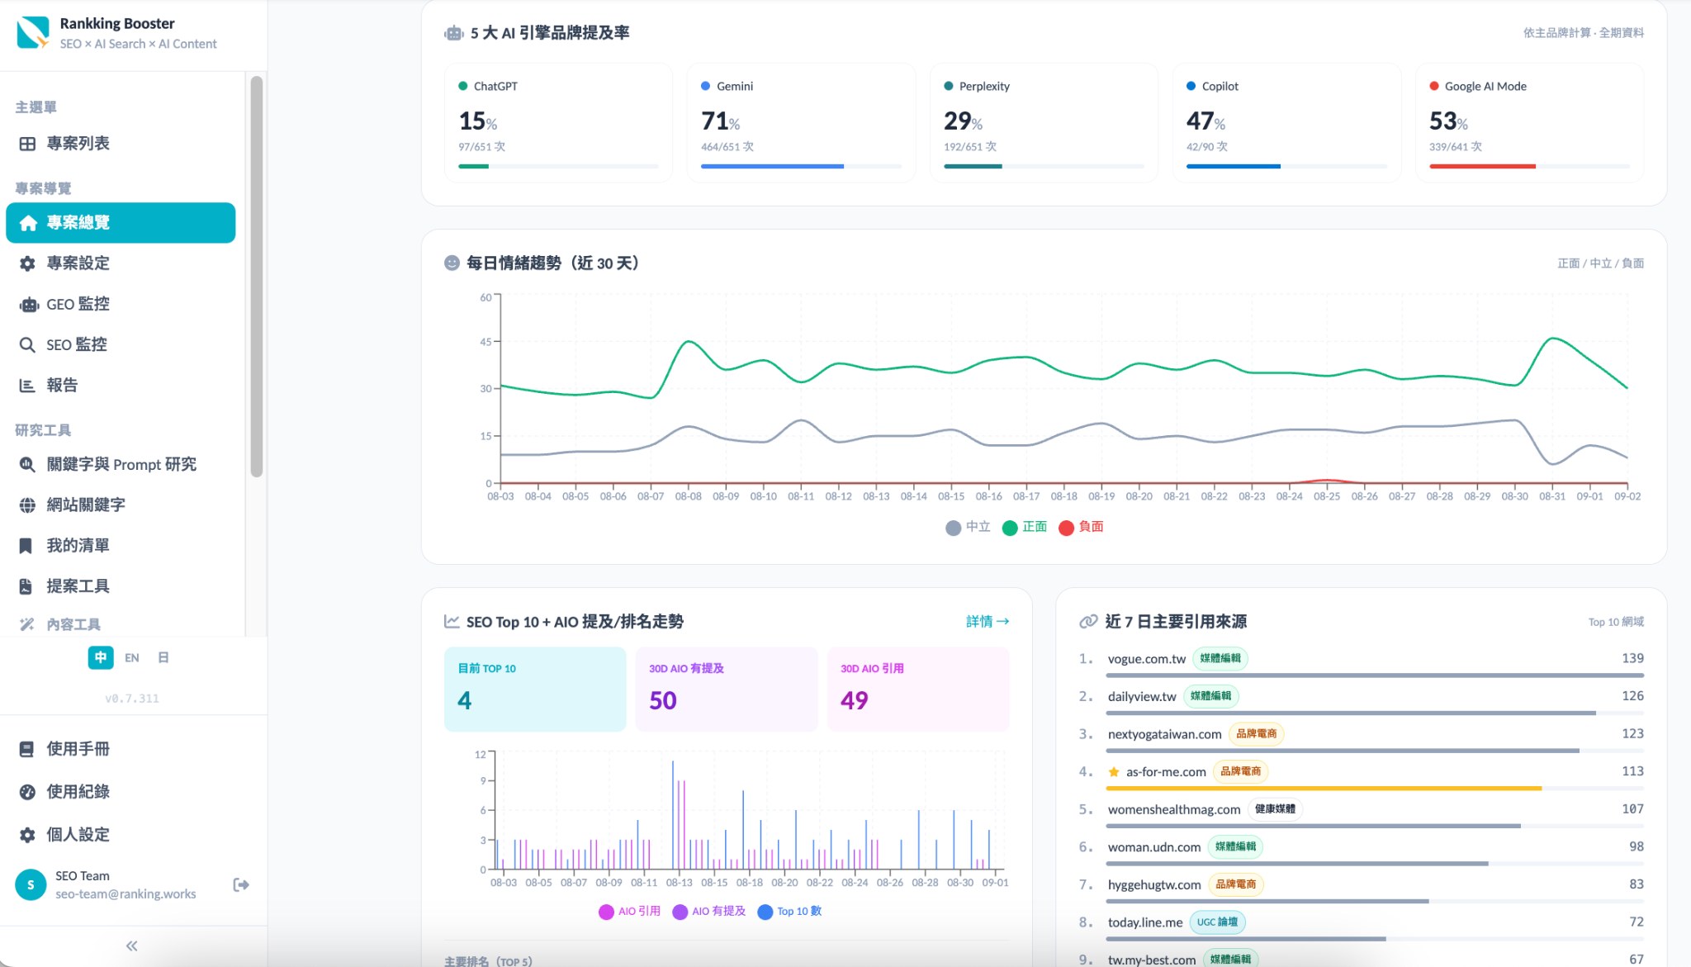Toggle the AIO 引用 legend series
Viewport: 1691px width, 967px height.
pyautogui.click(x=629, y=912)
